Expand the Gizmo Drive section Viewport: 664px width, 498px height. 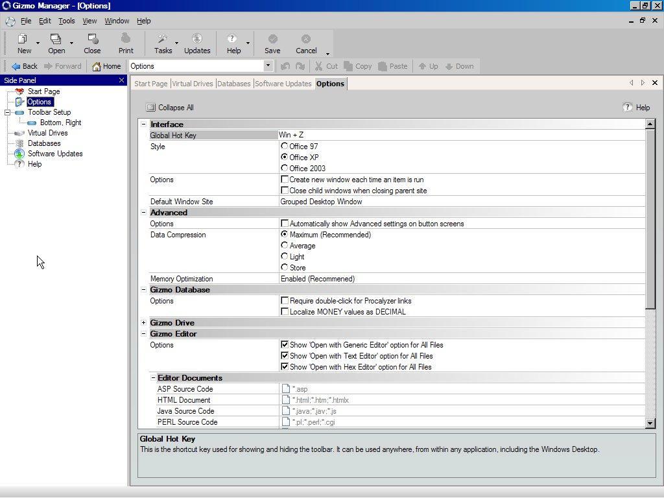(143, 323)
